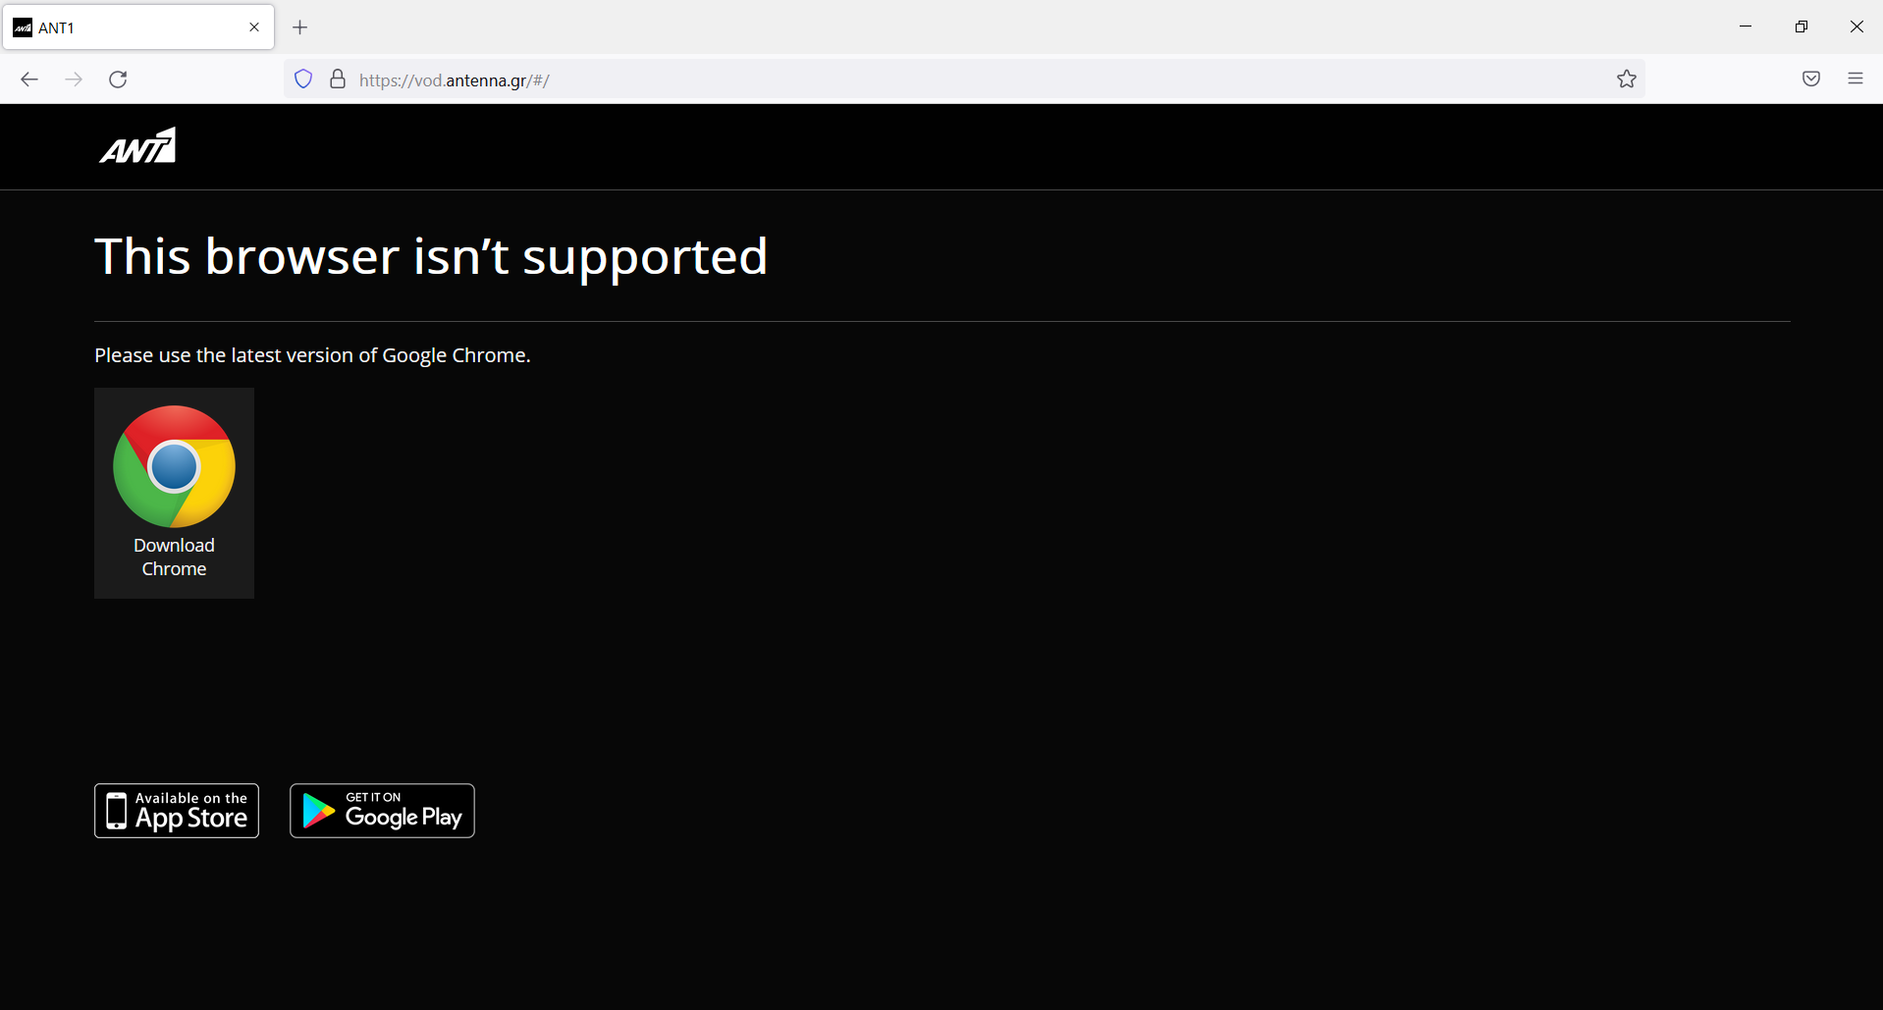Save the page to Pocket
The height and width of the screenshot is (1010, 1883).
[1810, 79]
